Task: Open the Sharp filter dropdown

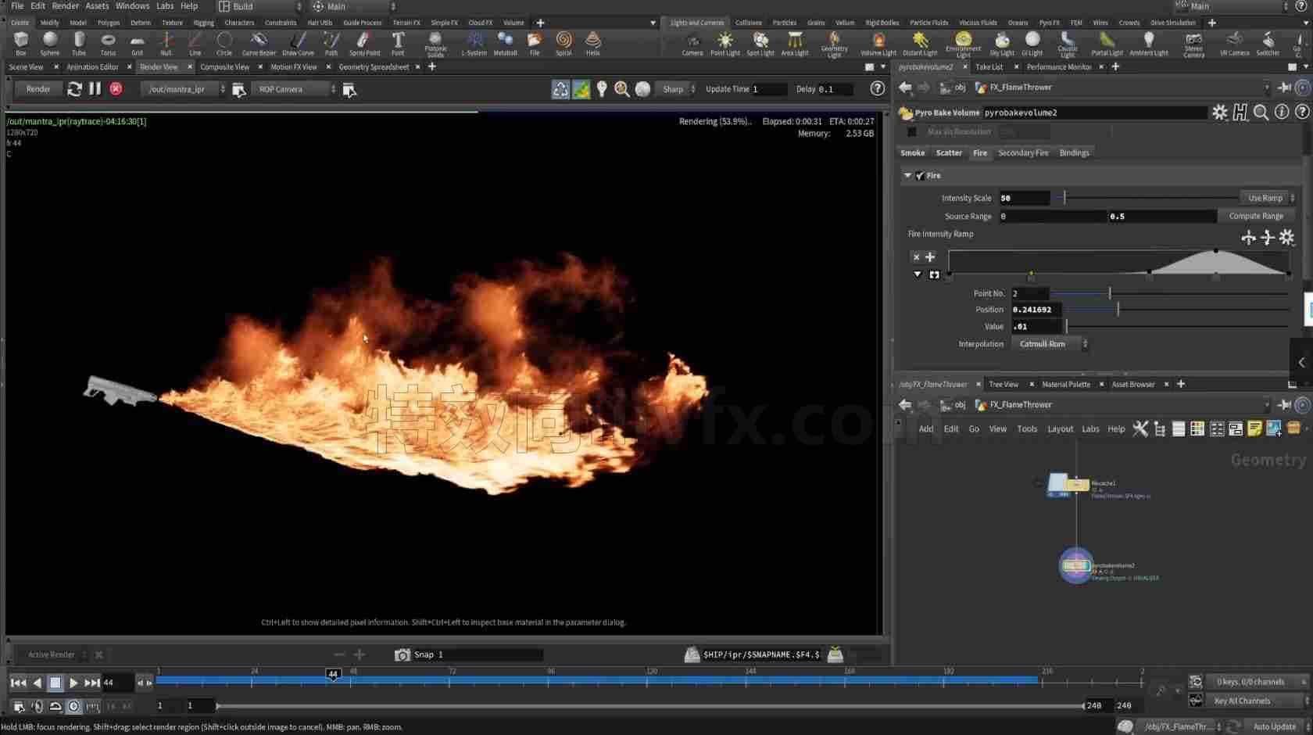Action: (677, 89)
